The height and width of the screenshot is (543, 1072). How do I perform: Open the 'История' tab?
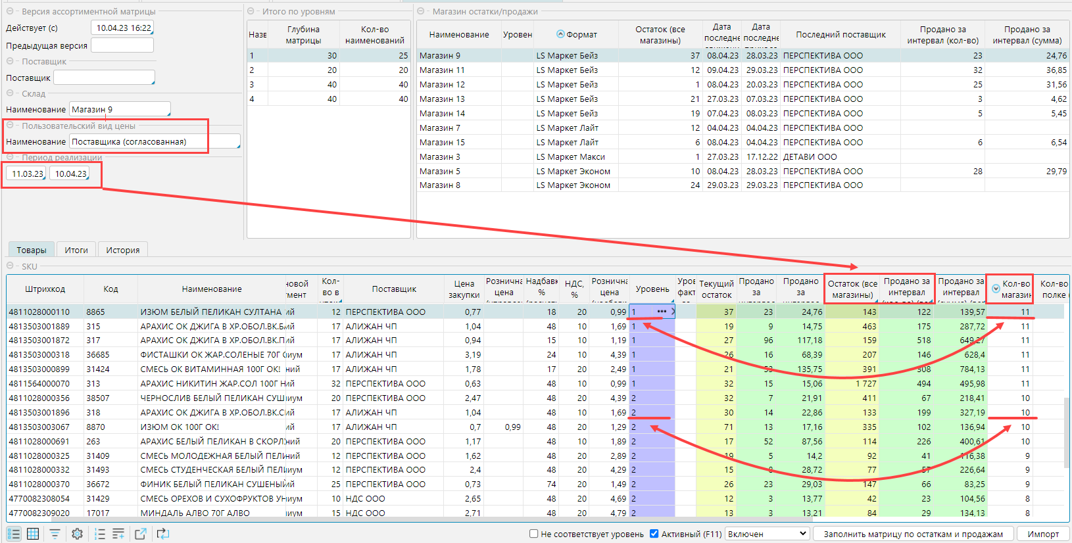123,250
